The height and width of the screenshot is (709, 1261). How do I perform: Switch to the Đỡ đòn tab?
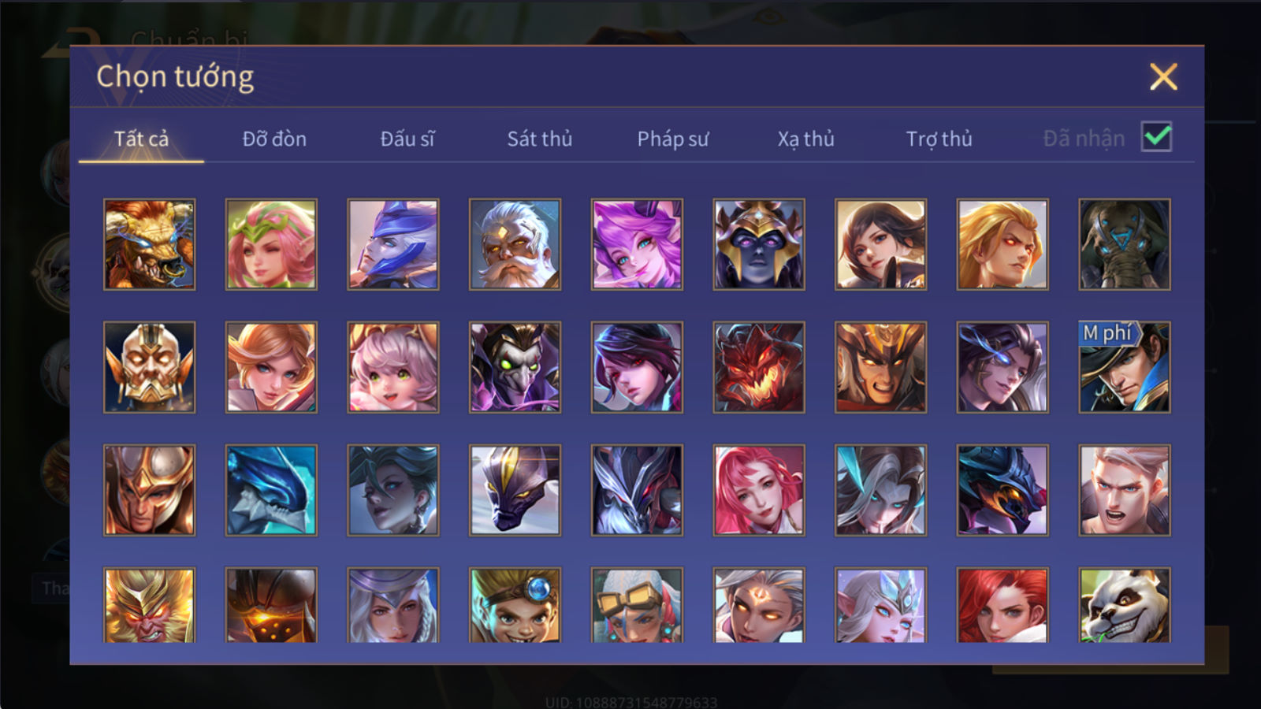coord(274,139)
